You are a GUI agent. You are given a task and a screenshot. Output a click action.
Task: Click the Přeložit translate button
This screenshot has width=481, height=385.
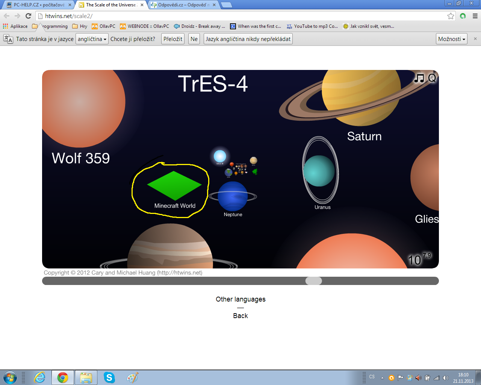click(173, 39)
